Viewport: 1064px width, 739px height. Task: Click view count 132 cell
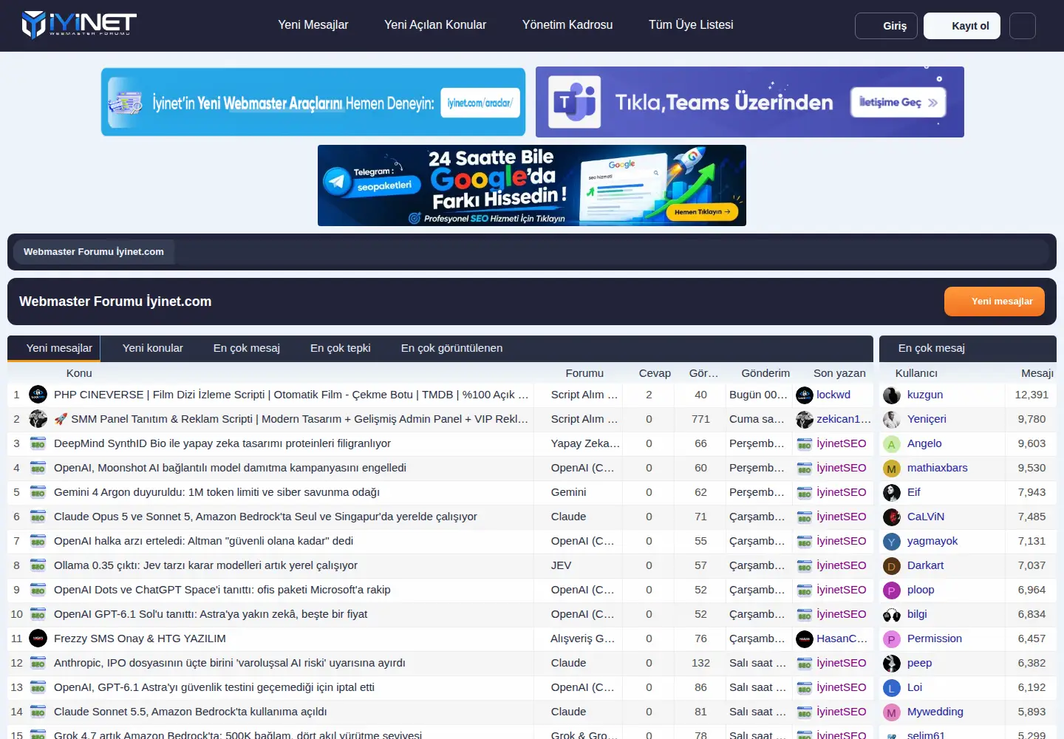700,663
